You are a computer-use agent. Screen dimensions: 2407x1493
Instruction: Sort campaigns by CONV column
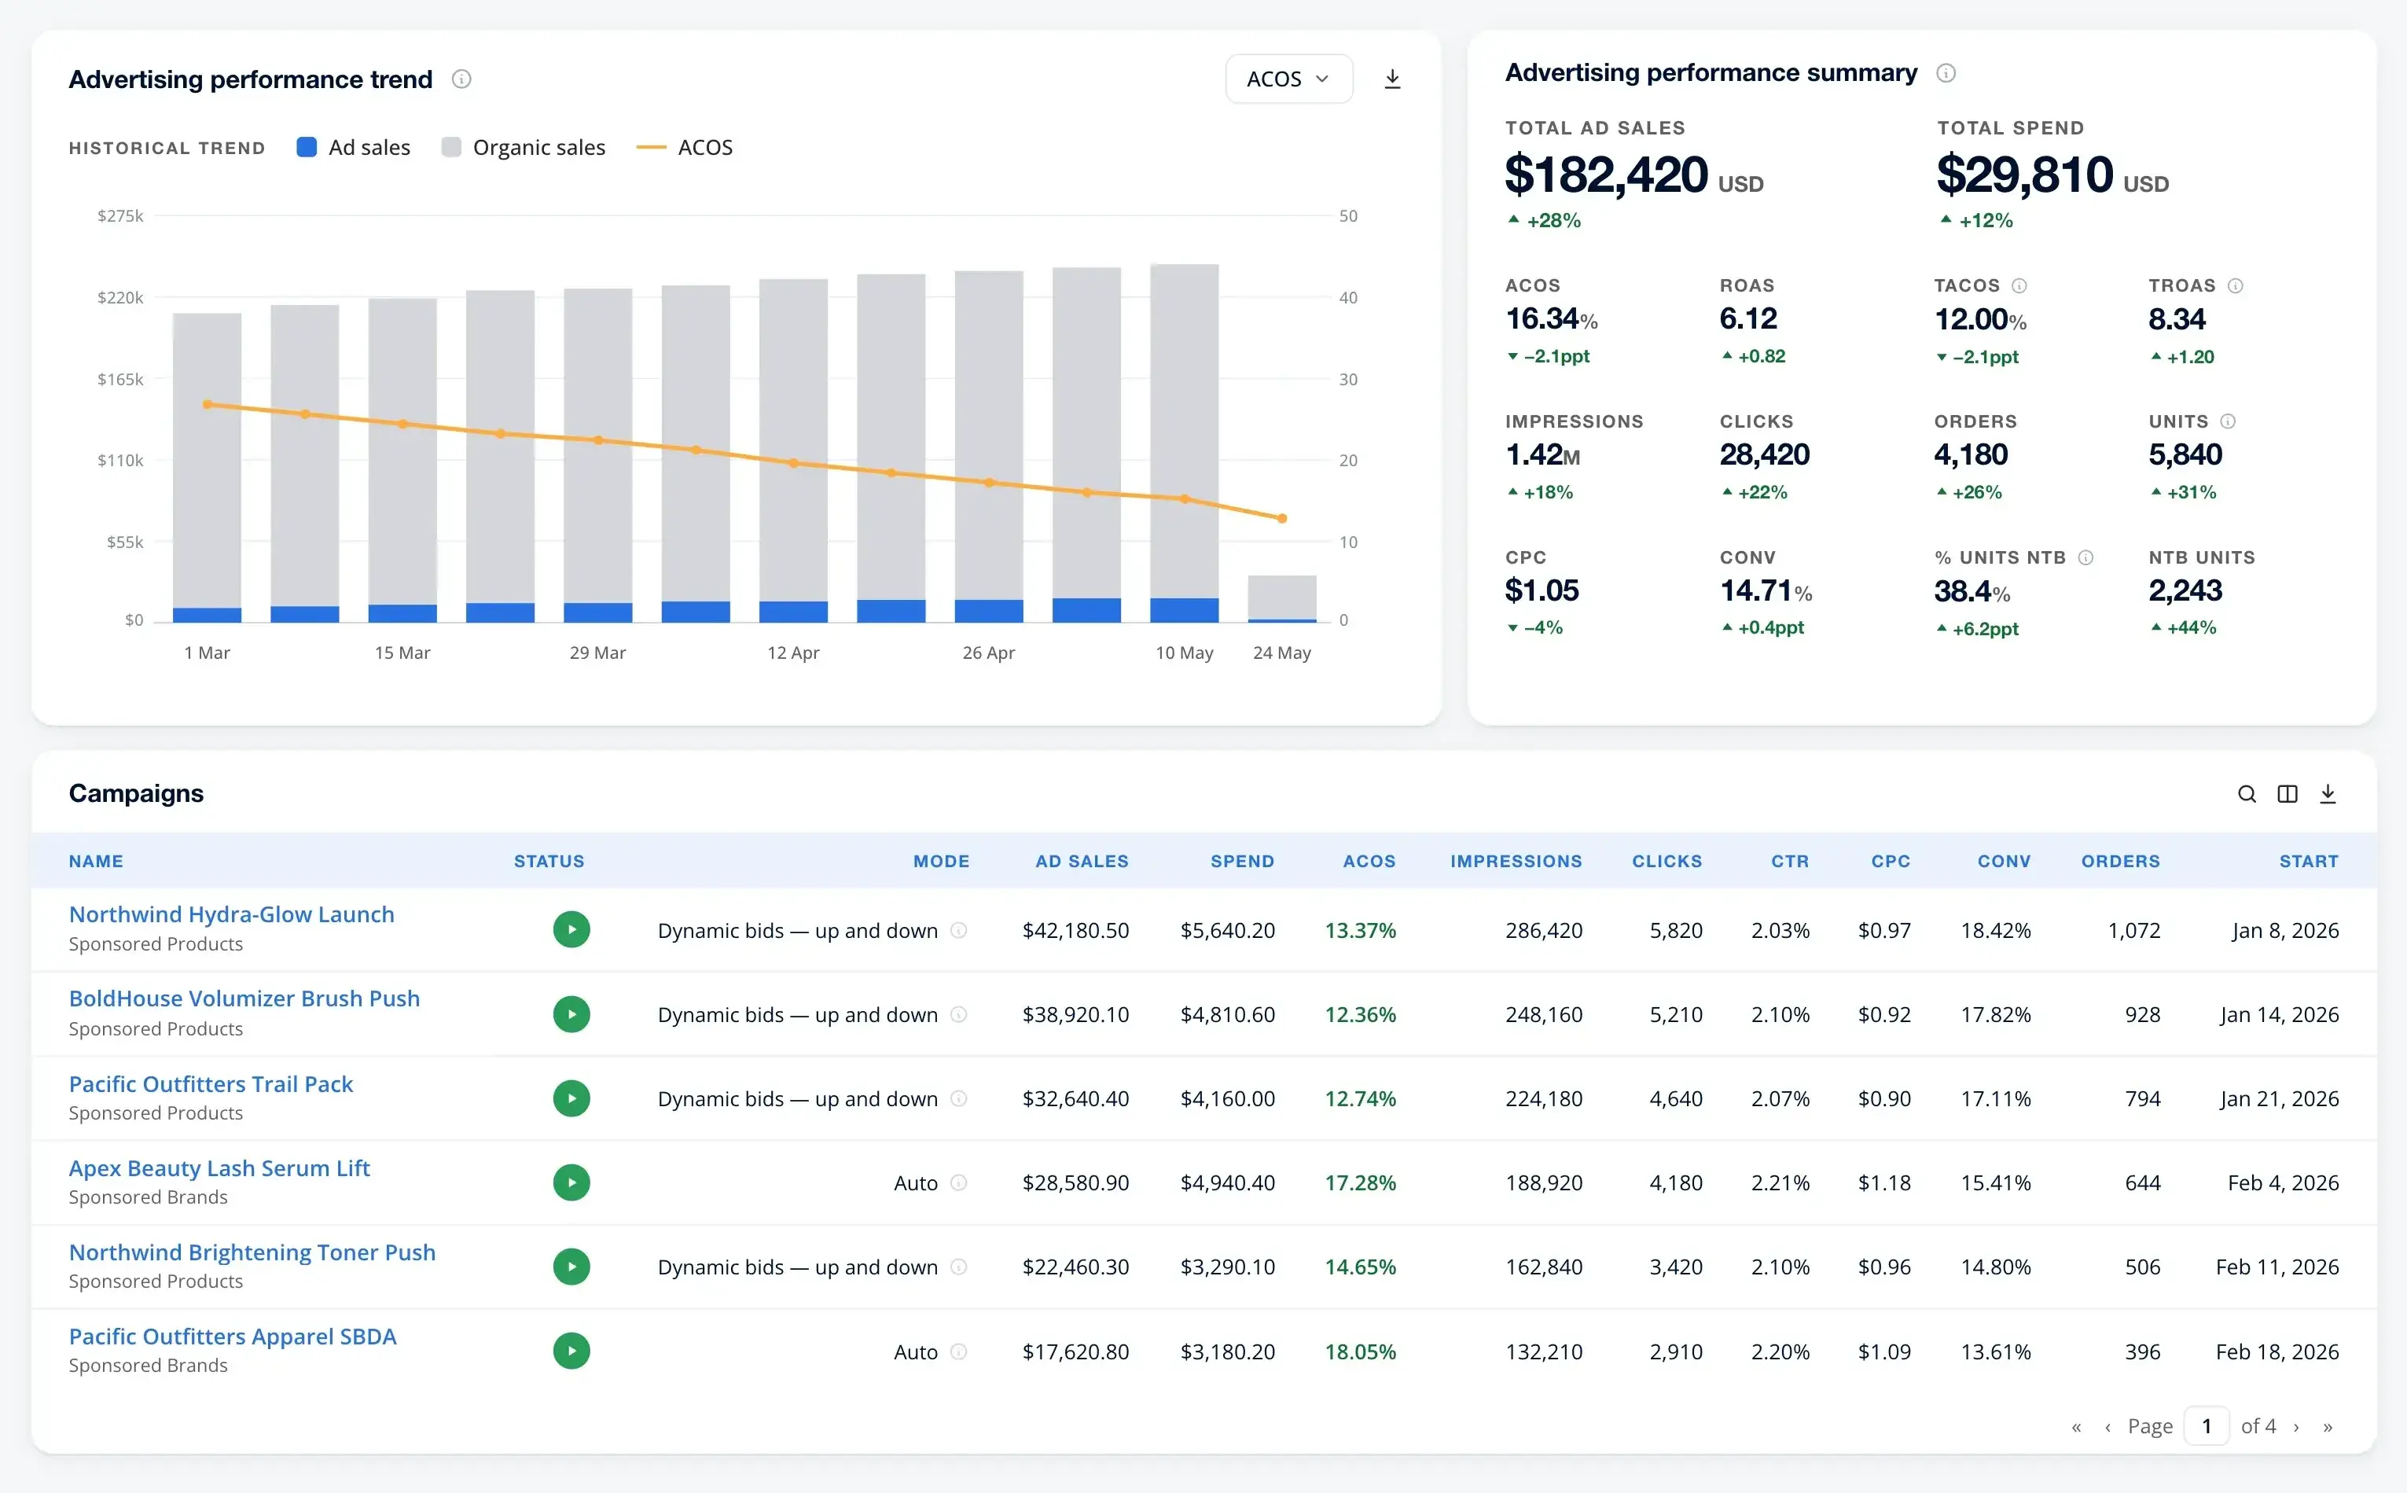click(x=2005, y=861)
